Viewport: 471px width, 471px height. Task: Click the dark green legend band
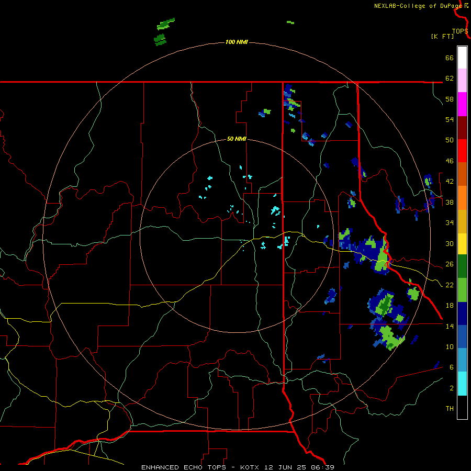[x=462, y=266]
